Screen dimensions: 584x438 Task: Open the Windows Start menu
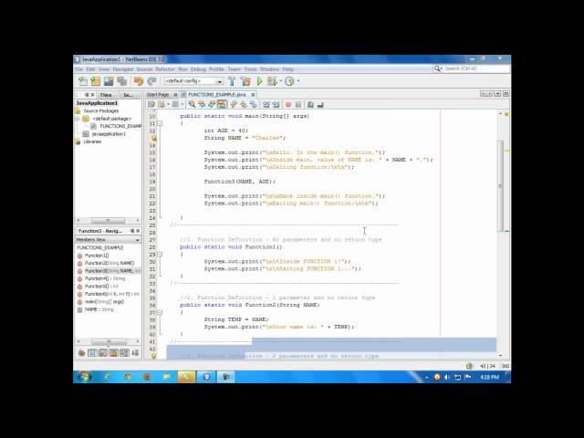(84, 377)
